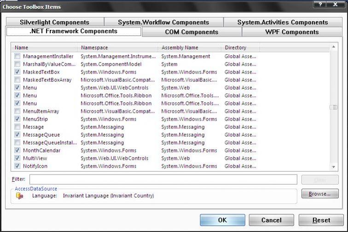This screenshot has width=348, height=232.
Task: Sort by Directory column header
Action: point(240,47)
